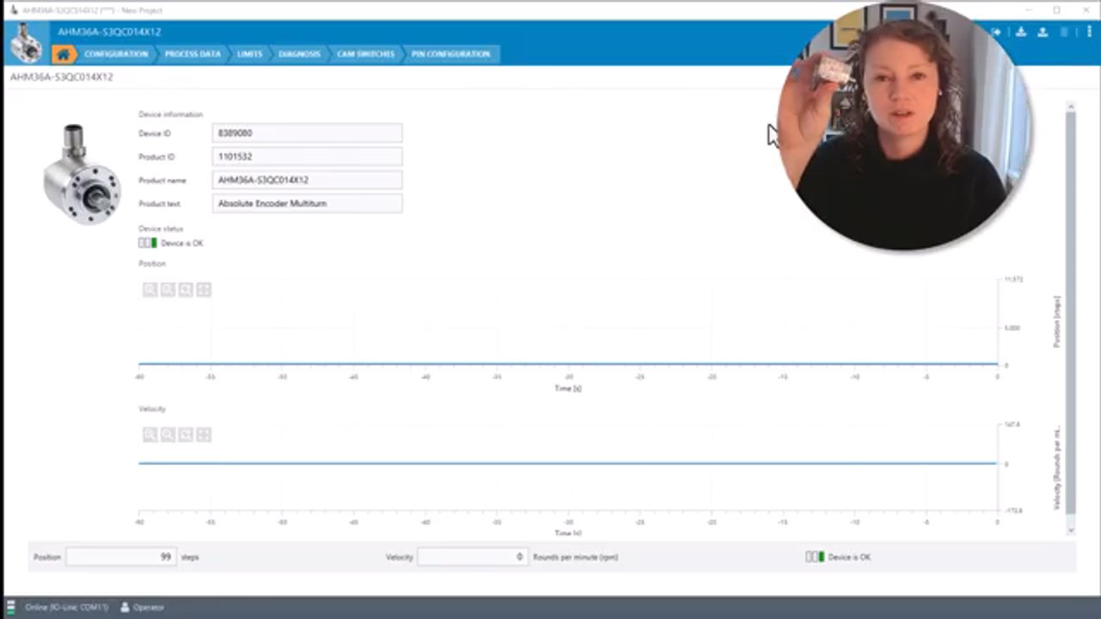
Task: Click the 'Device information' section label
Action: coord(171,114)
